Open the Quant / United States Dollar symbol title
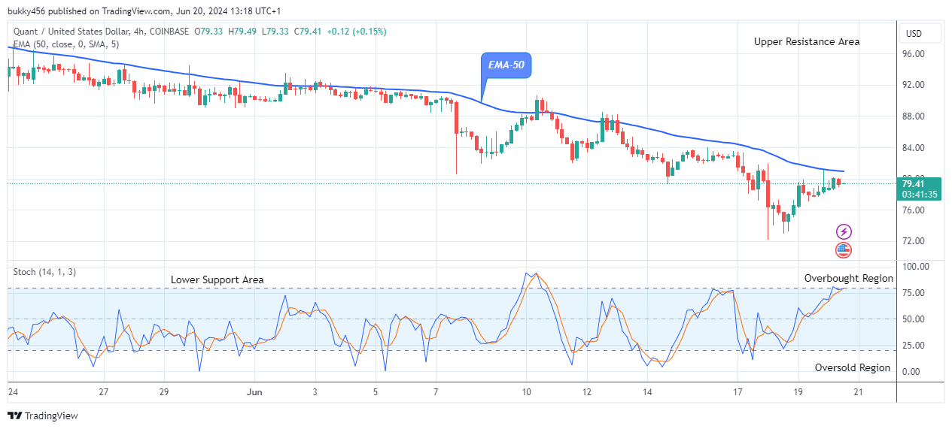The image size is (952, 429). pos(81,32)
